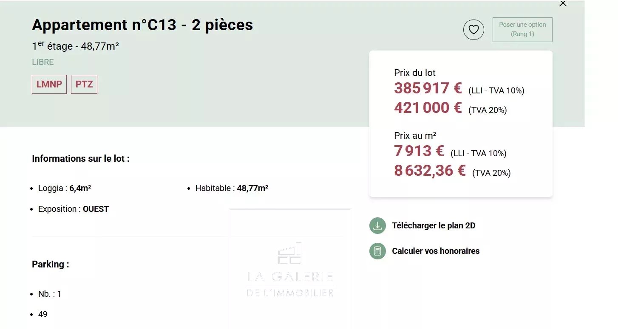Open the Télécharger le plan 2D link

[434, 226]
